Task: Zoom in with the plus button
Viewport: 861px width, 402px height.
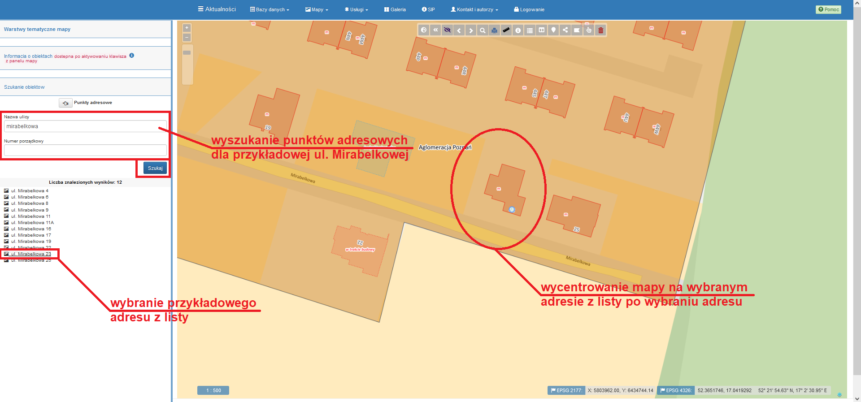Action: pyautogui.click(x=187, y=28)
